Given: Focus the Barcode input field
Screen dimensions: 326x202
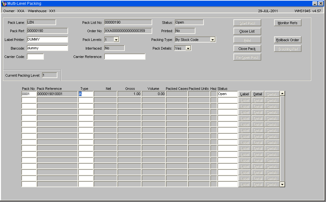Looking at the screenshot, I should click(x=47, y=48).
